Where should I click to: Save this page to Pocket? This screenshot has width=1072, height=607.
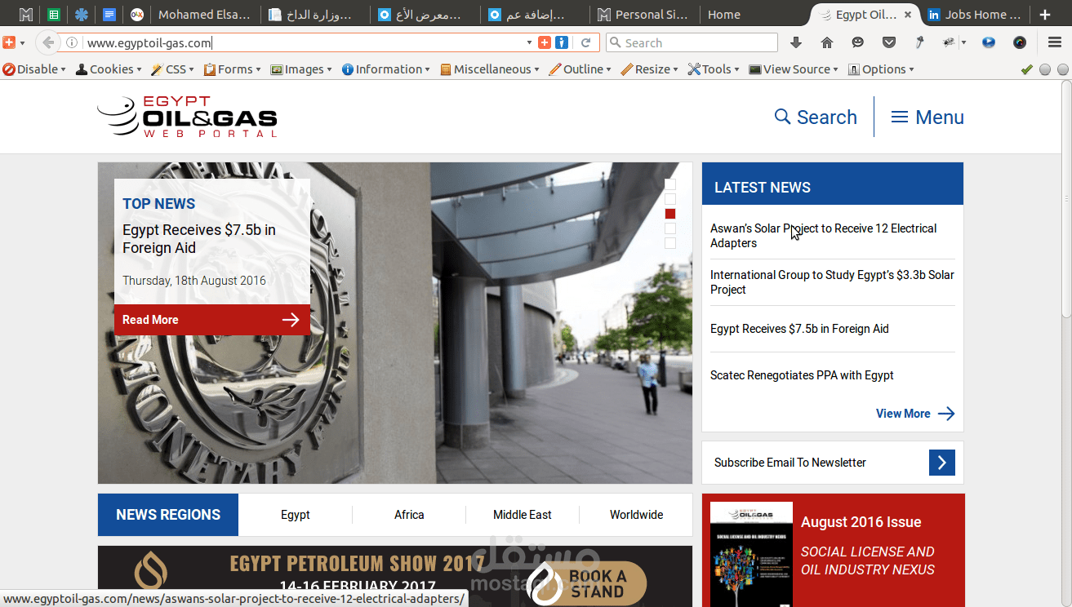(888, 42)
